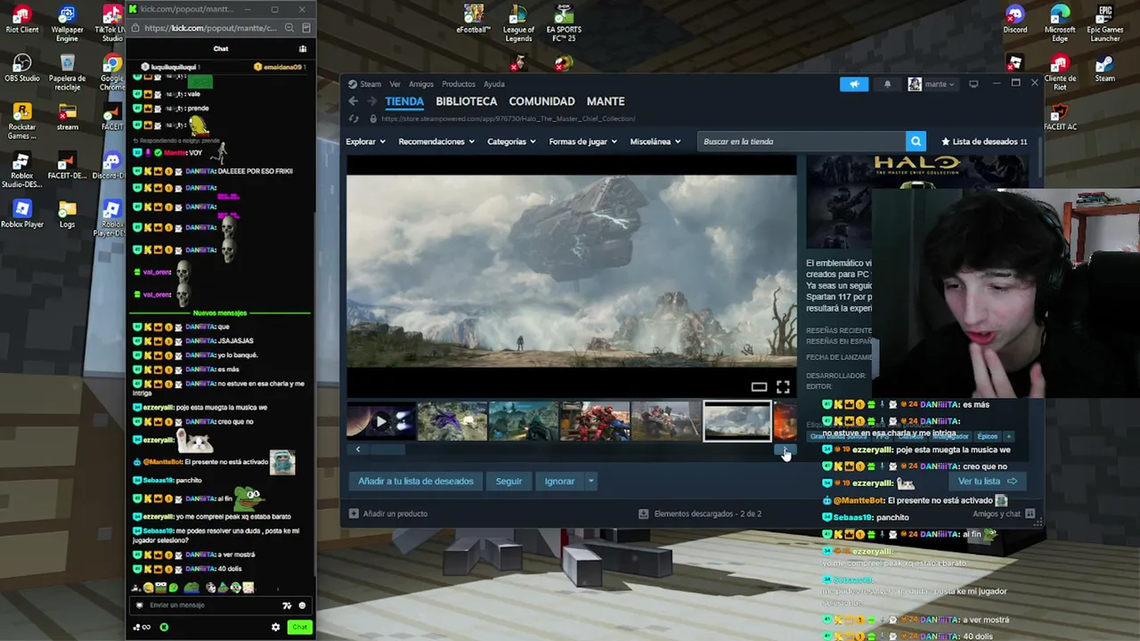Image resolution: width=1140 pixels, height=641 pixels.
Task: Select the red Spartan screenshot thumbnail
Action: (594, 422)
